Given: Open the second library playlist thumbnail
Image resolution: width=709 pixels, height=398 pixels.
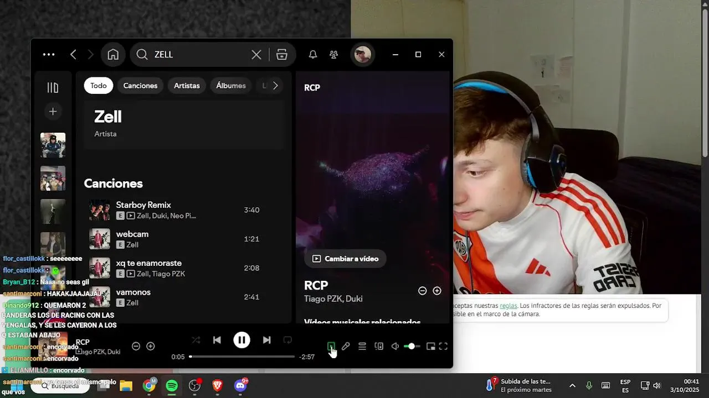Looking at the screenshot, I should click(53, 178).
